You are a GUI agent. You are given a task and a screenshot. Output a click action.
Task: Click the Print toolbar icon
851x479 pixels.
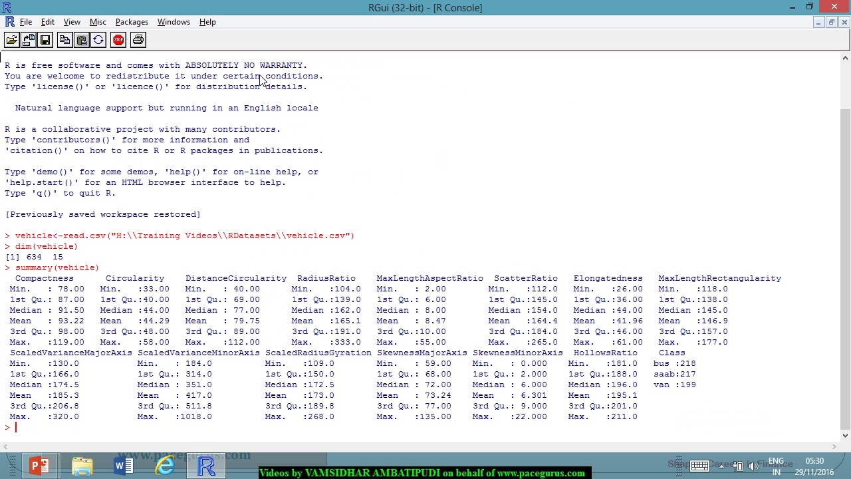[x=138, y=40]
